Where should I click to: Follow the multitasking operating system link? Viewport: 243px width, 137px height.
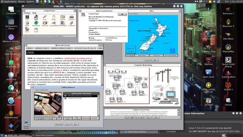point(78,58)
